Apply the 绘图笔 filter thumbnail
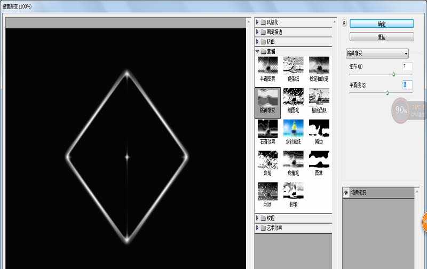Image resolution: width=427 pixels, height=269 pixels. click(x=293, y=97)
